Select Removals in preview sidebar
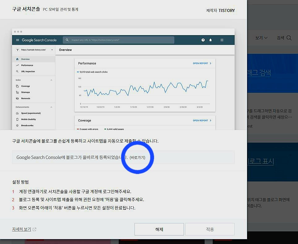This screenshot has width=298, height=244. (x=33, y=98)
